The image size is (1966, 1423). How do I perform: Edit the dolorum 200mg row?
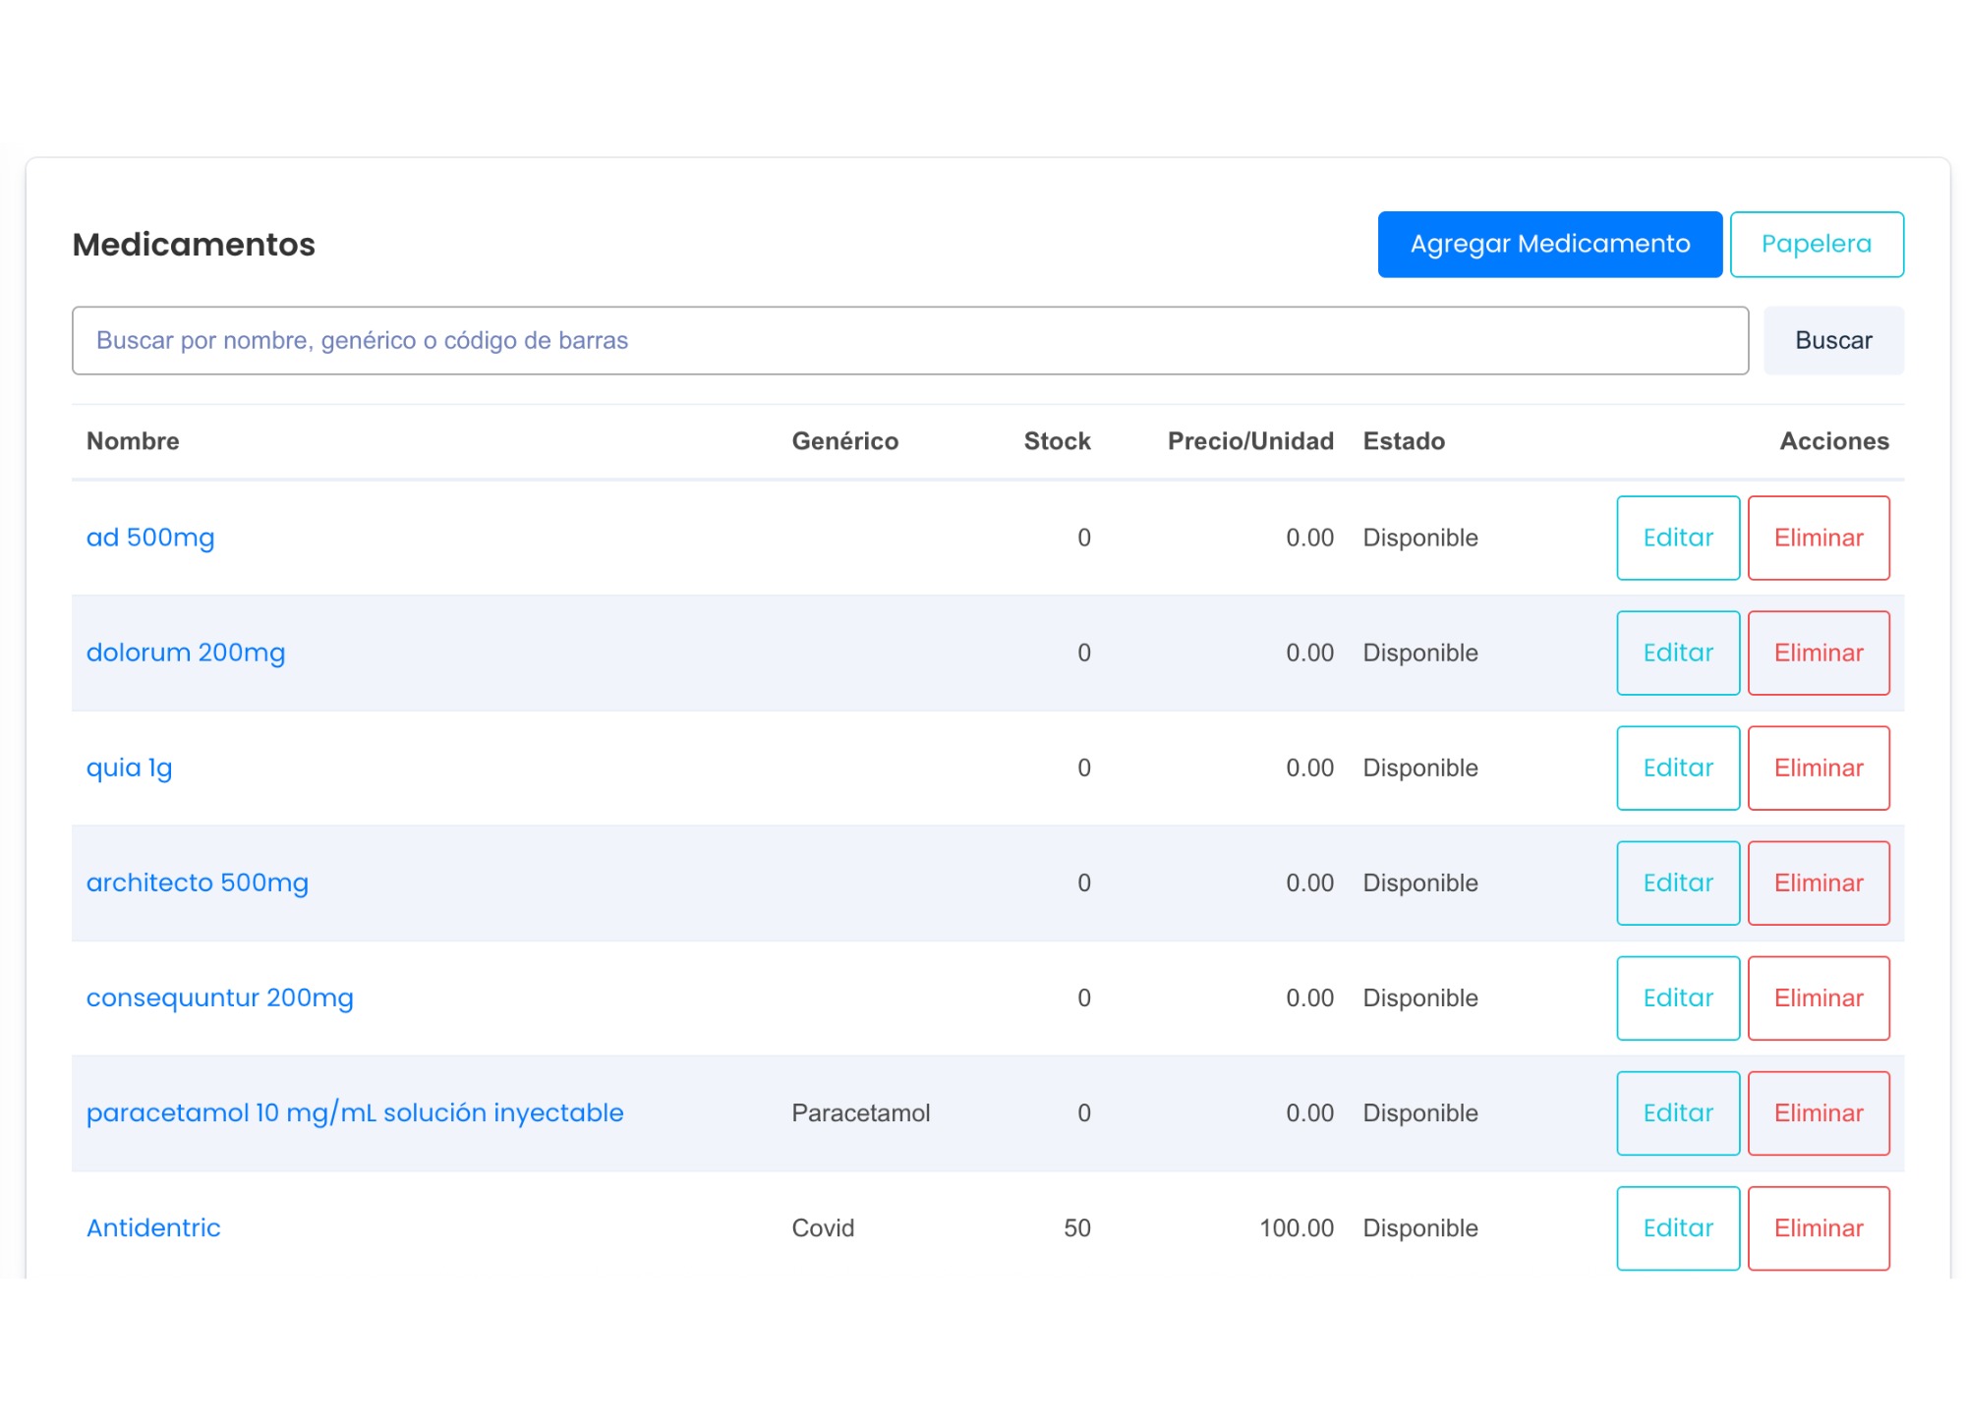click(x=1677, y=653)
